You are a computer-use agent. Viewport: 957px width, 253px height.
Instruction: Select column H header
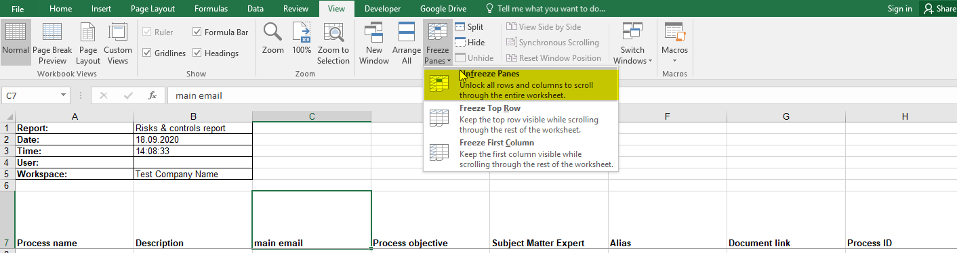click(905, 116)
